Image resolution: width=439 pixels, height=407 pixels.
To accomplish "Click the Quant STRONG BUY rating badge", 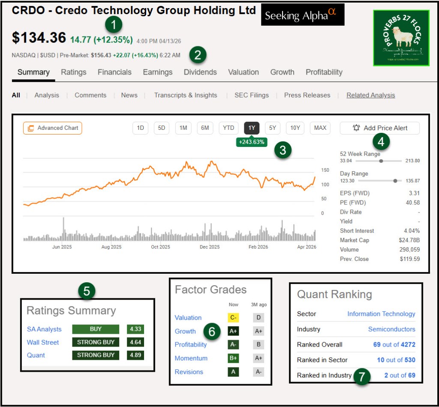I will [96, 355].
